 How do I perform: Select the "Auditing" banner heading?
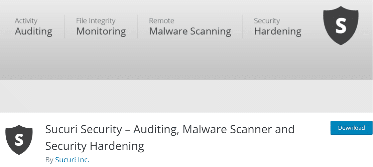point(33,31)
